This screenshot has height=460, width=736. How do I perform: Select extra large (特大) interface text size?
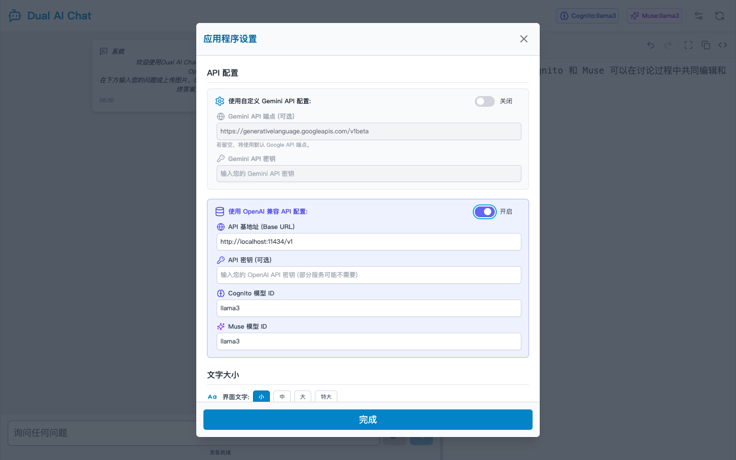coord(326,397)
